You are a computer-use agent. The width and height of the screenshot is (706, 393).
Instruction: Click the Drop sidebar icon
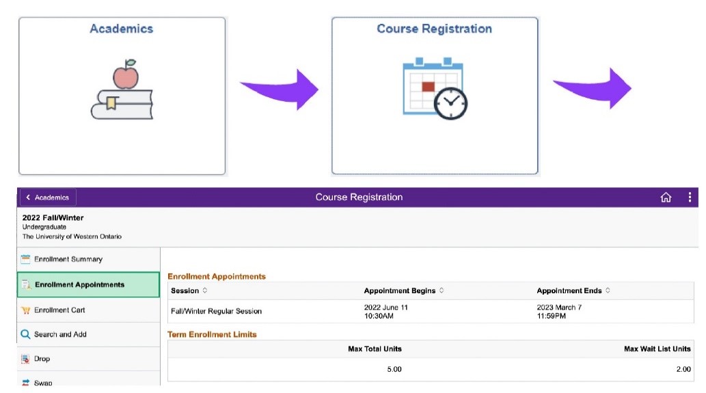coord(26,359)
